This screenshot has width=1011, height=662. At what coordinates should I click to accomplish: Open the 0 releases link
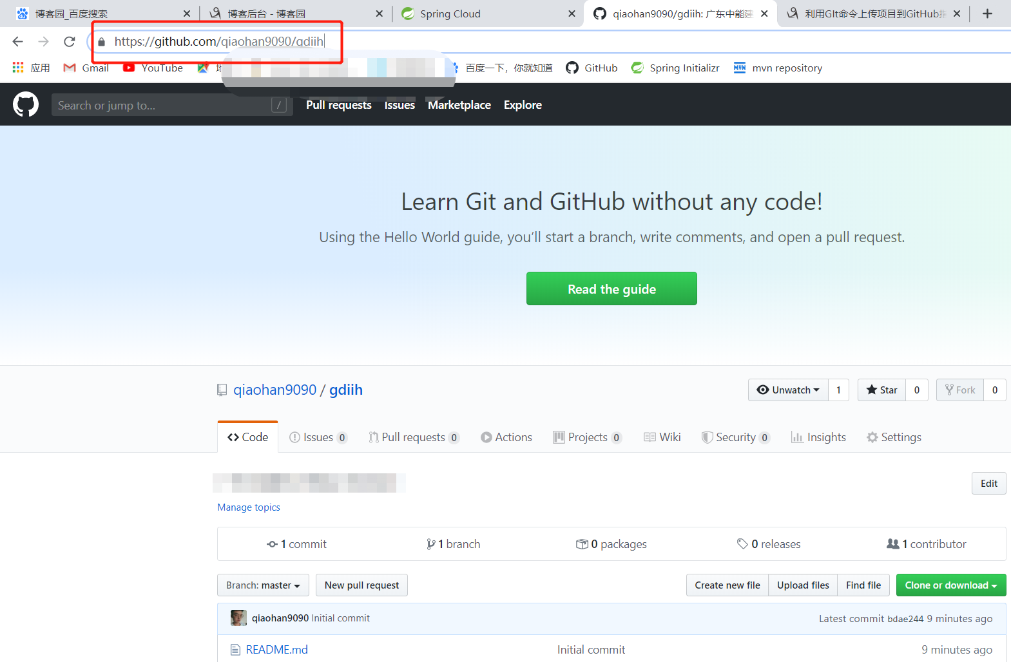pos(769,544)
